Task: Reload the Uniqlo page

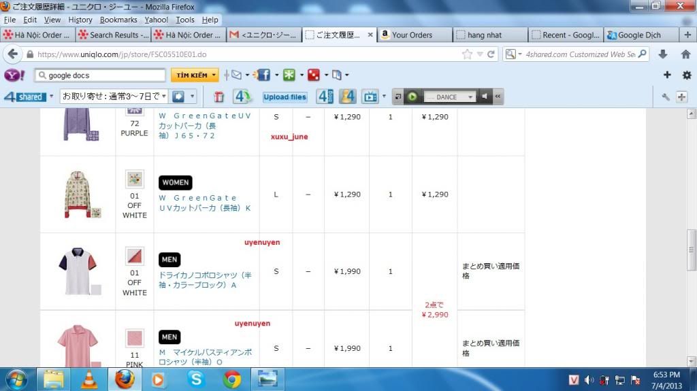Action: tap(491, 54)
